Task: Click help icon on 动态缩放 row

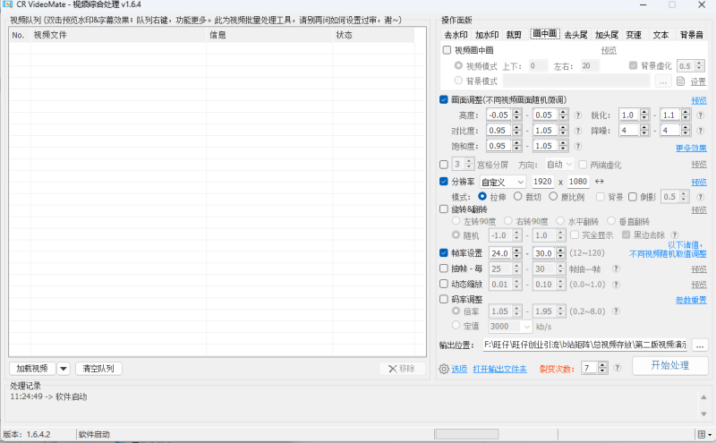Action: coord(616,285)
